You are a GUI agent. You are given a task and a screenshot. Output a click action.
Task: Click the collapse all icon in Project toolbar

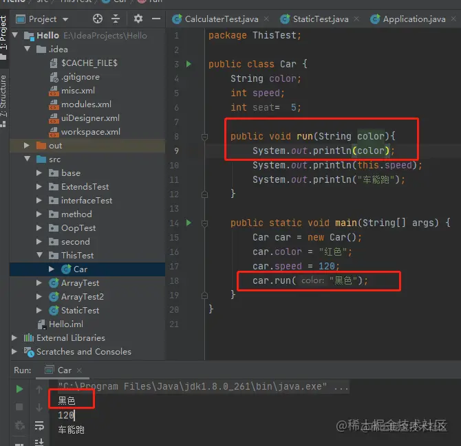[116, 19]
